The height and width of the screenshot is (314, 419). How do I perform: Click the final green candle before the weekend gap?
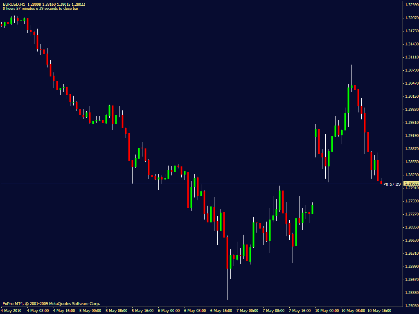coord(312,209)
